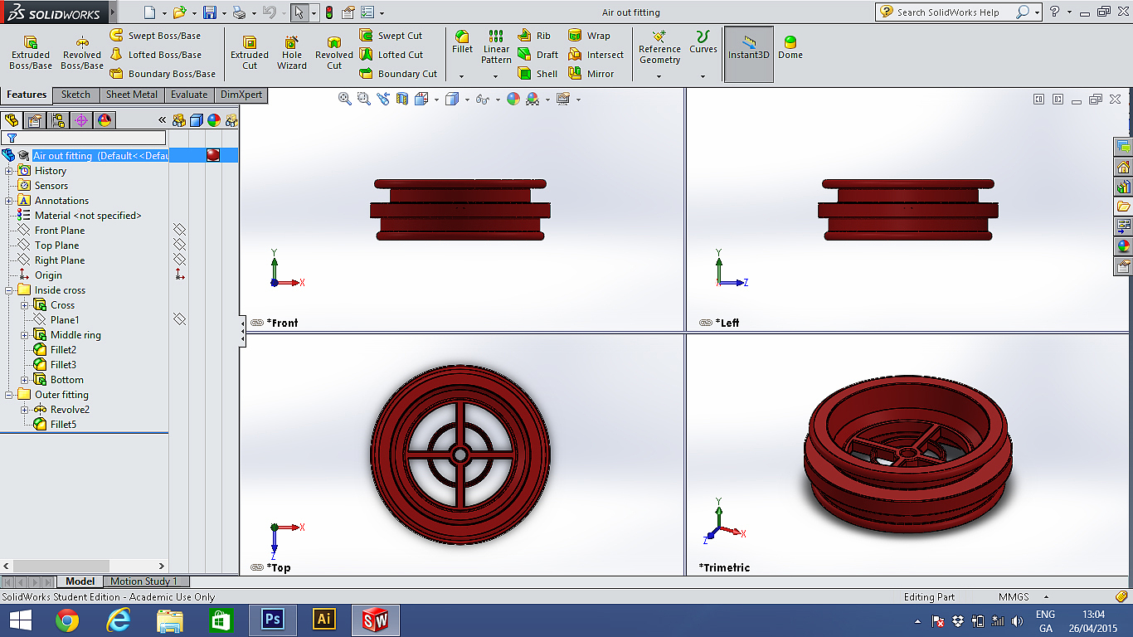The width and height of the screenshot is (1133, 637).
Task: Toggle Front Plane visibility icon in display pane
Action: pyautogui.click(x=179, y=230)
